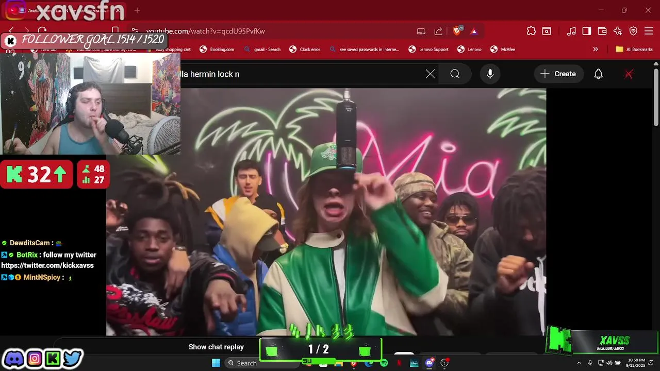Open the gmail - Search bookmark
Screen dimensions: 660x371
[262, 49]
